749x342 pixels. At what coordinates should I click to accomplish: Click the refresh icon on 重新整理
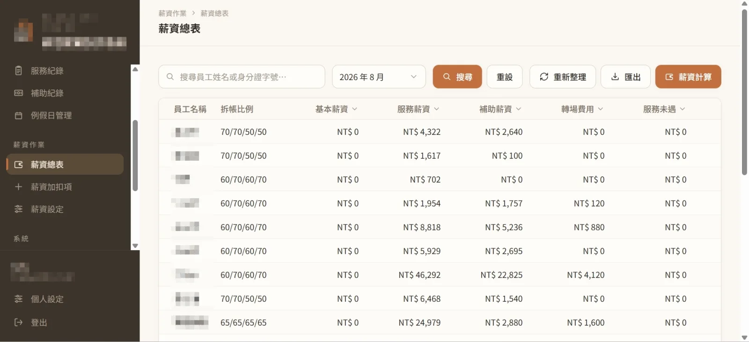click(544, 77)
